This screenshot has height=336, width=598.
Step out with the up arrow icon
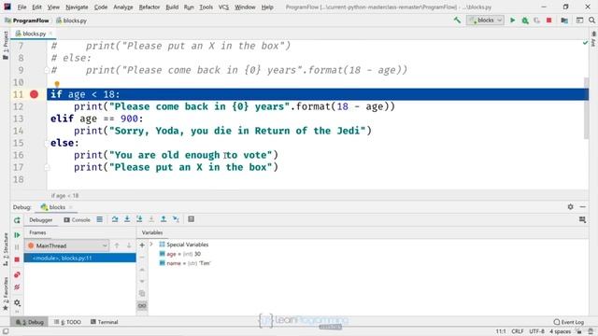pyautogui.click(x=164, y=219)
